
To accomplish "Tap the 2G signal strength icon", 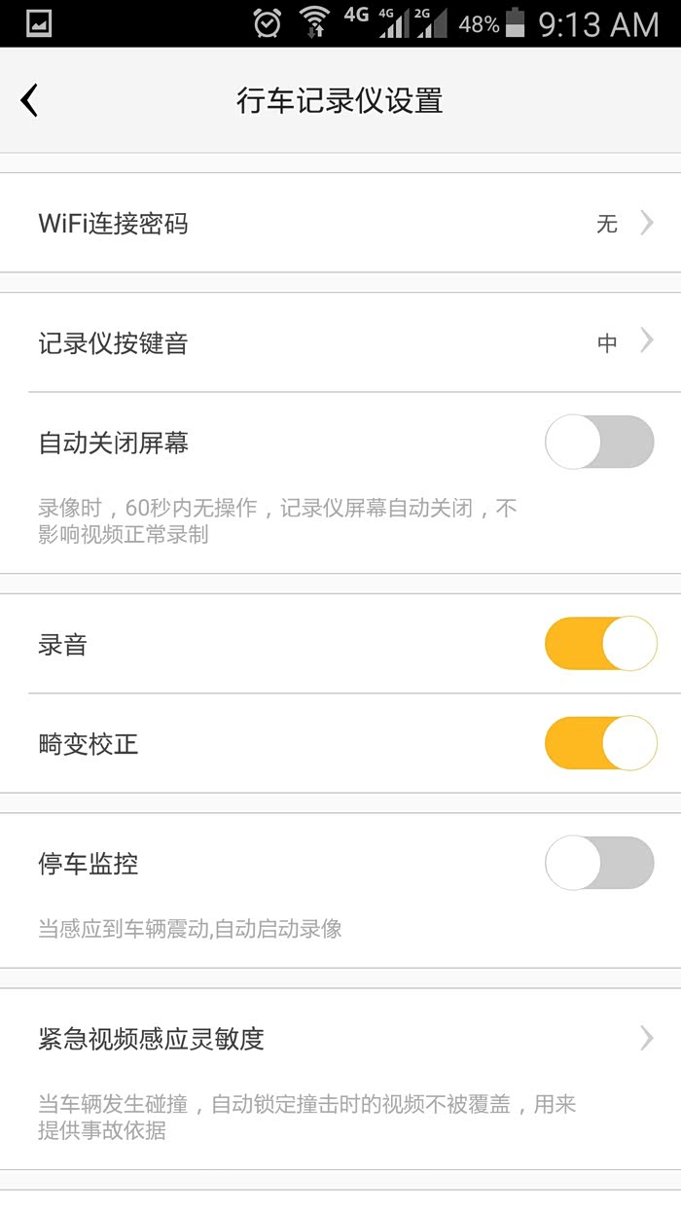I will pos(432,23).
